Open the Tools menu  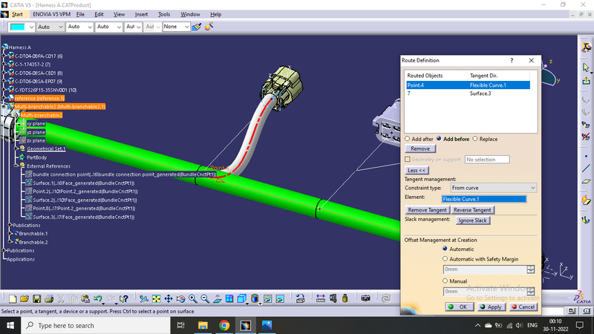163,14
